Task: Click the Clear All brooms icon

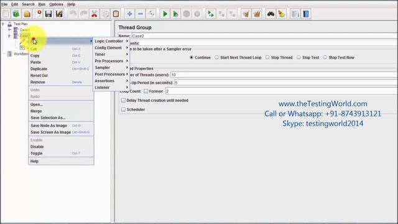Action: coord(257,14)
